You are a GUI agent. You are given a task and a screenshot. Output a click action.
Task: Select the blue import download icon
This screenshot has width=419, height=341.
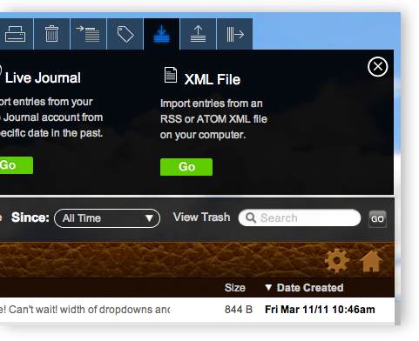click(161, 34)
